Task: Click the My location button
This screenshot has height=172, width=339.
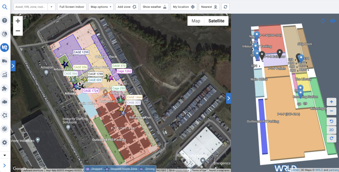Action: 184,7
